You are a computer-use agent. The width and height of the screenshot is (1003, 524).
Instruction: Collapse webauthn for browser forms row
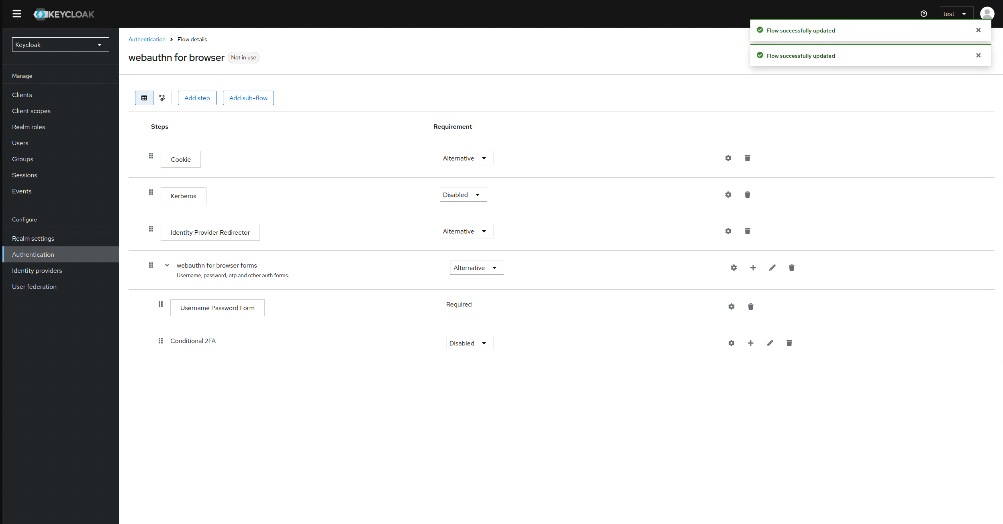pyautogui.click(x=167, y=265)
